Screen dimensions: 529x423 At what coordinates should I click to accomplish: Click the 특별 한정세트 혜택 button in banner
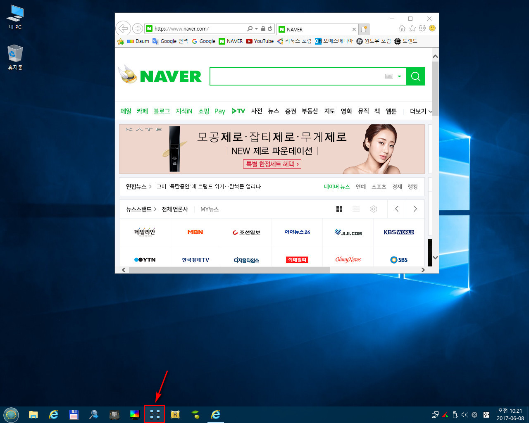pyautogui.click(x=272, y=164)
